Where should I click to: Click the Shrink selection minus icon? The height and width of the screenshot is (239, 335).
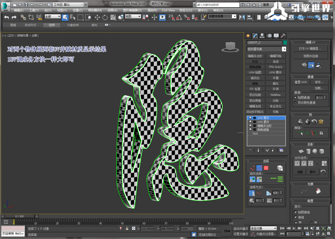[x=259, y=179]
